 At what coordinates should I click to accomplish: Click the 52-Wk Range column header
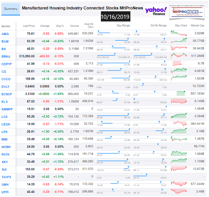pos(159,25)
